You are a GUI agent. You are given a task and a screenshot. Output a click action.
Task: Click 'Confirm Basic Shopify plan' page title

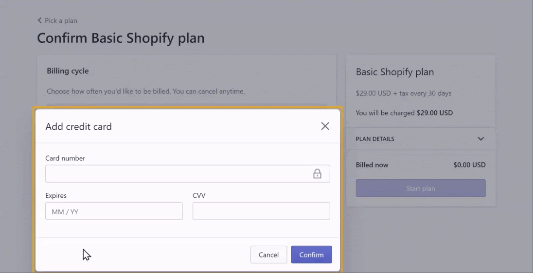point(121,38)
